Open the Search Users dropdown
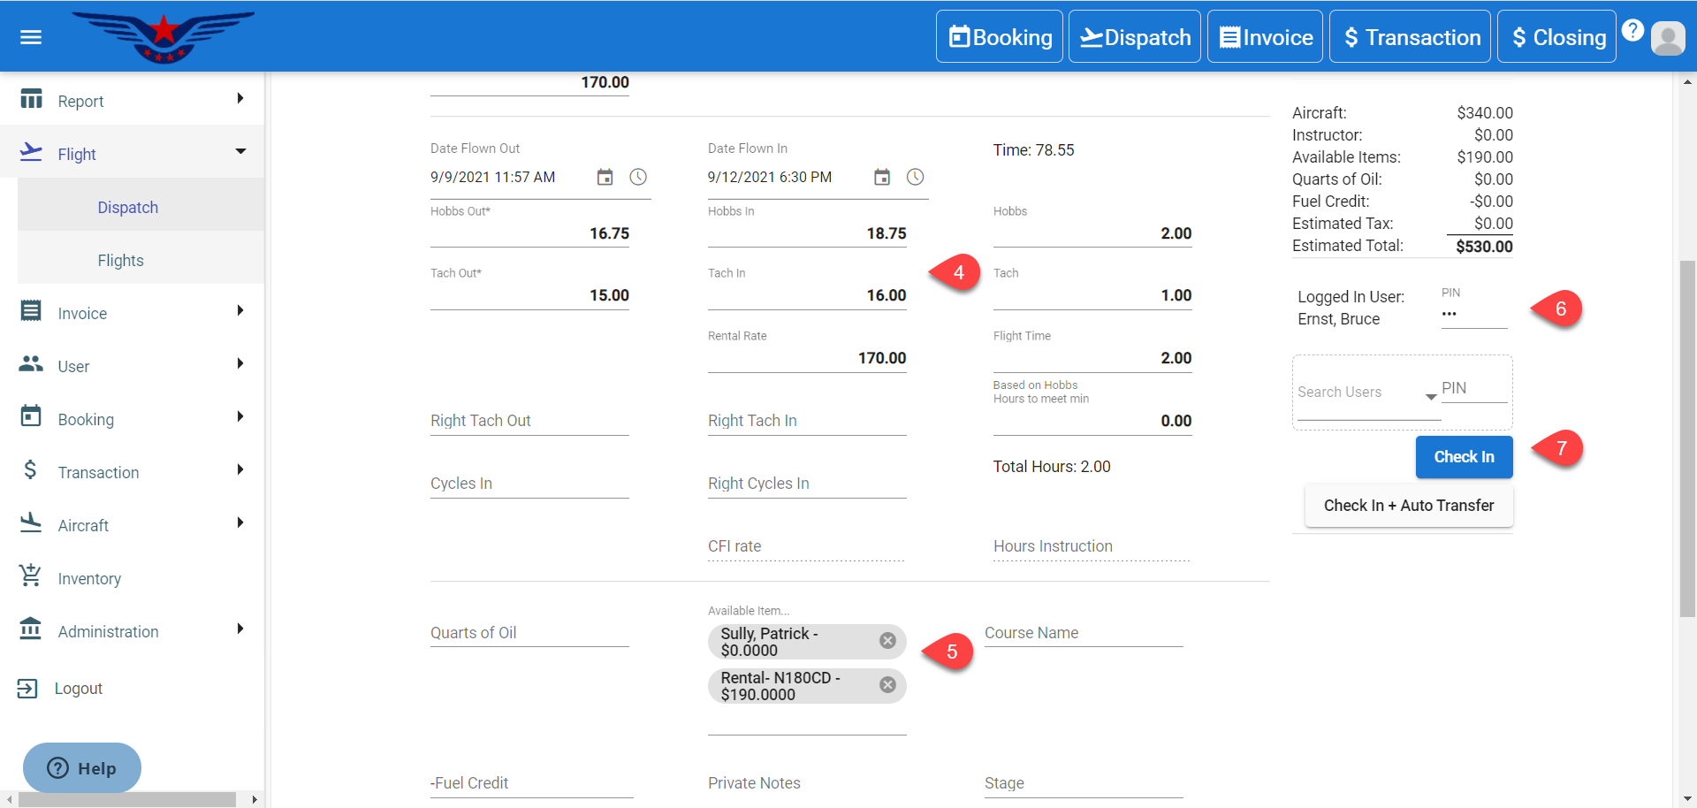This screenshot has width=1697, height=808. click(1430, 397)
